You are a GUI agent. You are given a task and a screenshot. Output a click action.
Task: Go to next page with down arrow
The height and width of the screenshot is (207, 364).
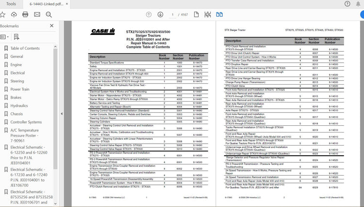[161, 15]
